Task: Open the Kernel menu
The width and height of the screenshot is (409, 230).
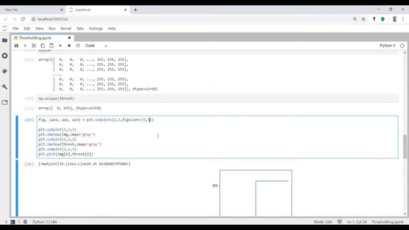Action: [x=66, y=28]
